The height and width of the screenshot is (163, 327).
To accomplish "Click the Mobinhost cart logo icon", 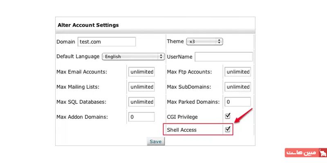I will (x=323, y=153).
